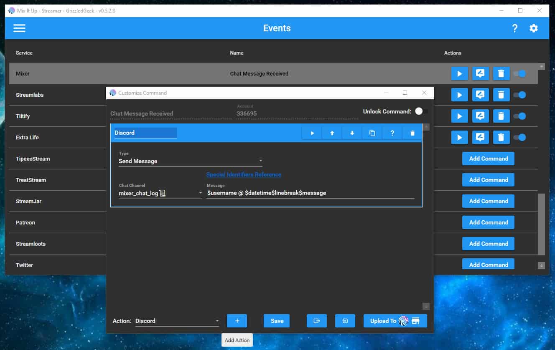The image size is (555, 350).
Task: Click the Save button
Action: (277, 321)
